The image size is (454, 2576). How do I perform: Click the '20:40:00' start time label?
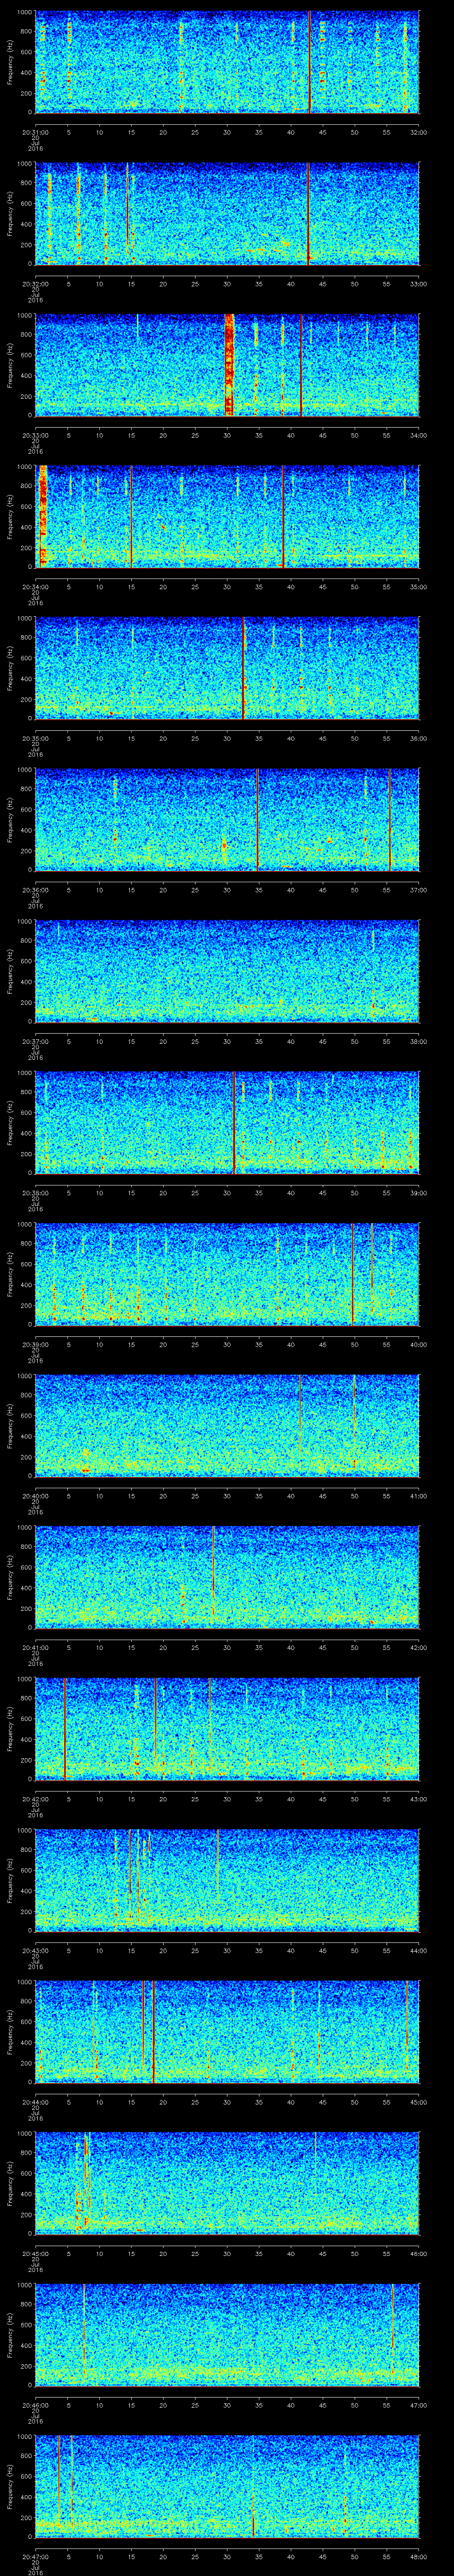[x=35, y=1496]
